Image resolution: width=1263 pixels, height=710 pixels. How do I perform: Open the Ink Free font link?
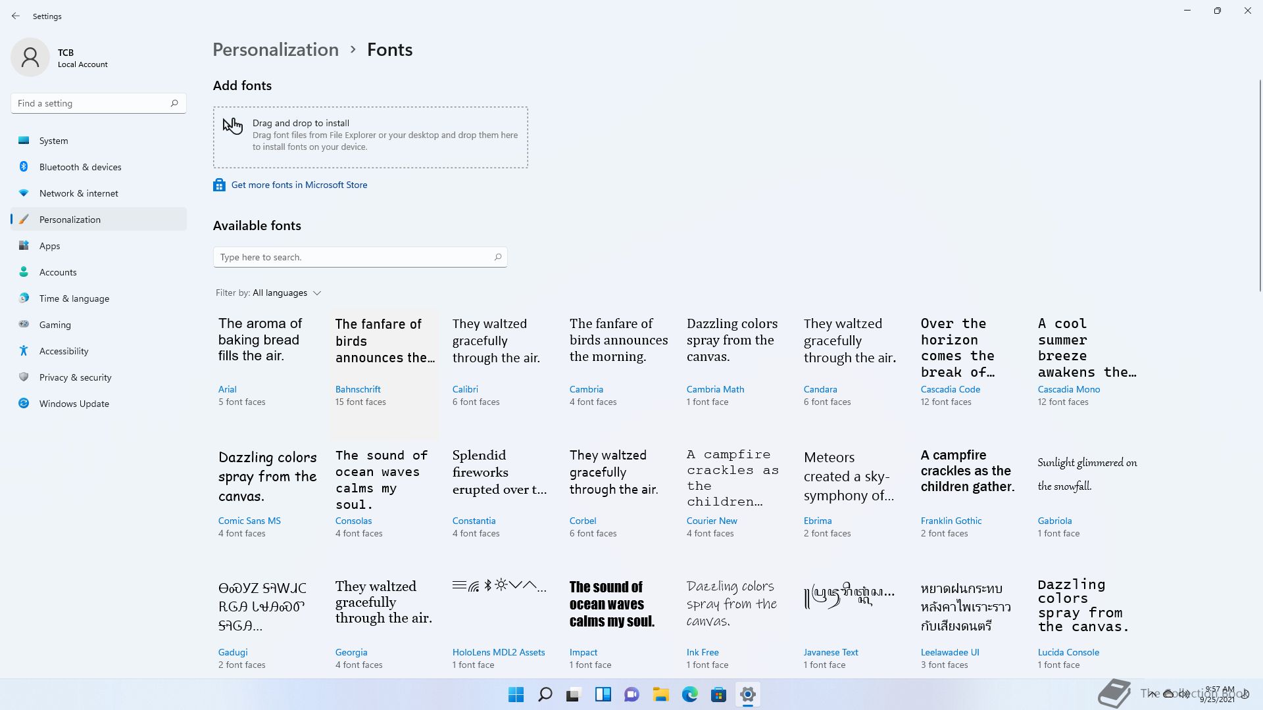pos(703,652)
